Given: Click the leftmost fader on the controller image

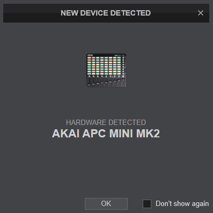Looking at the screenshot, I should 89,83.
